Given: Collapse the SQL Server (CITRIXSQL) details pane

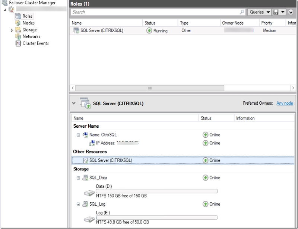Looking at the screenshot, I should [74, 103].
